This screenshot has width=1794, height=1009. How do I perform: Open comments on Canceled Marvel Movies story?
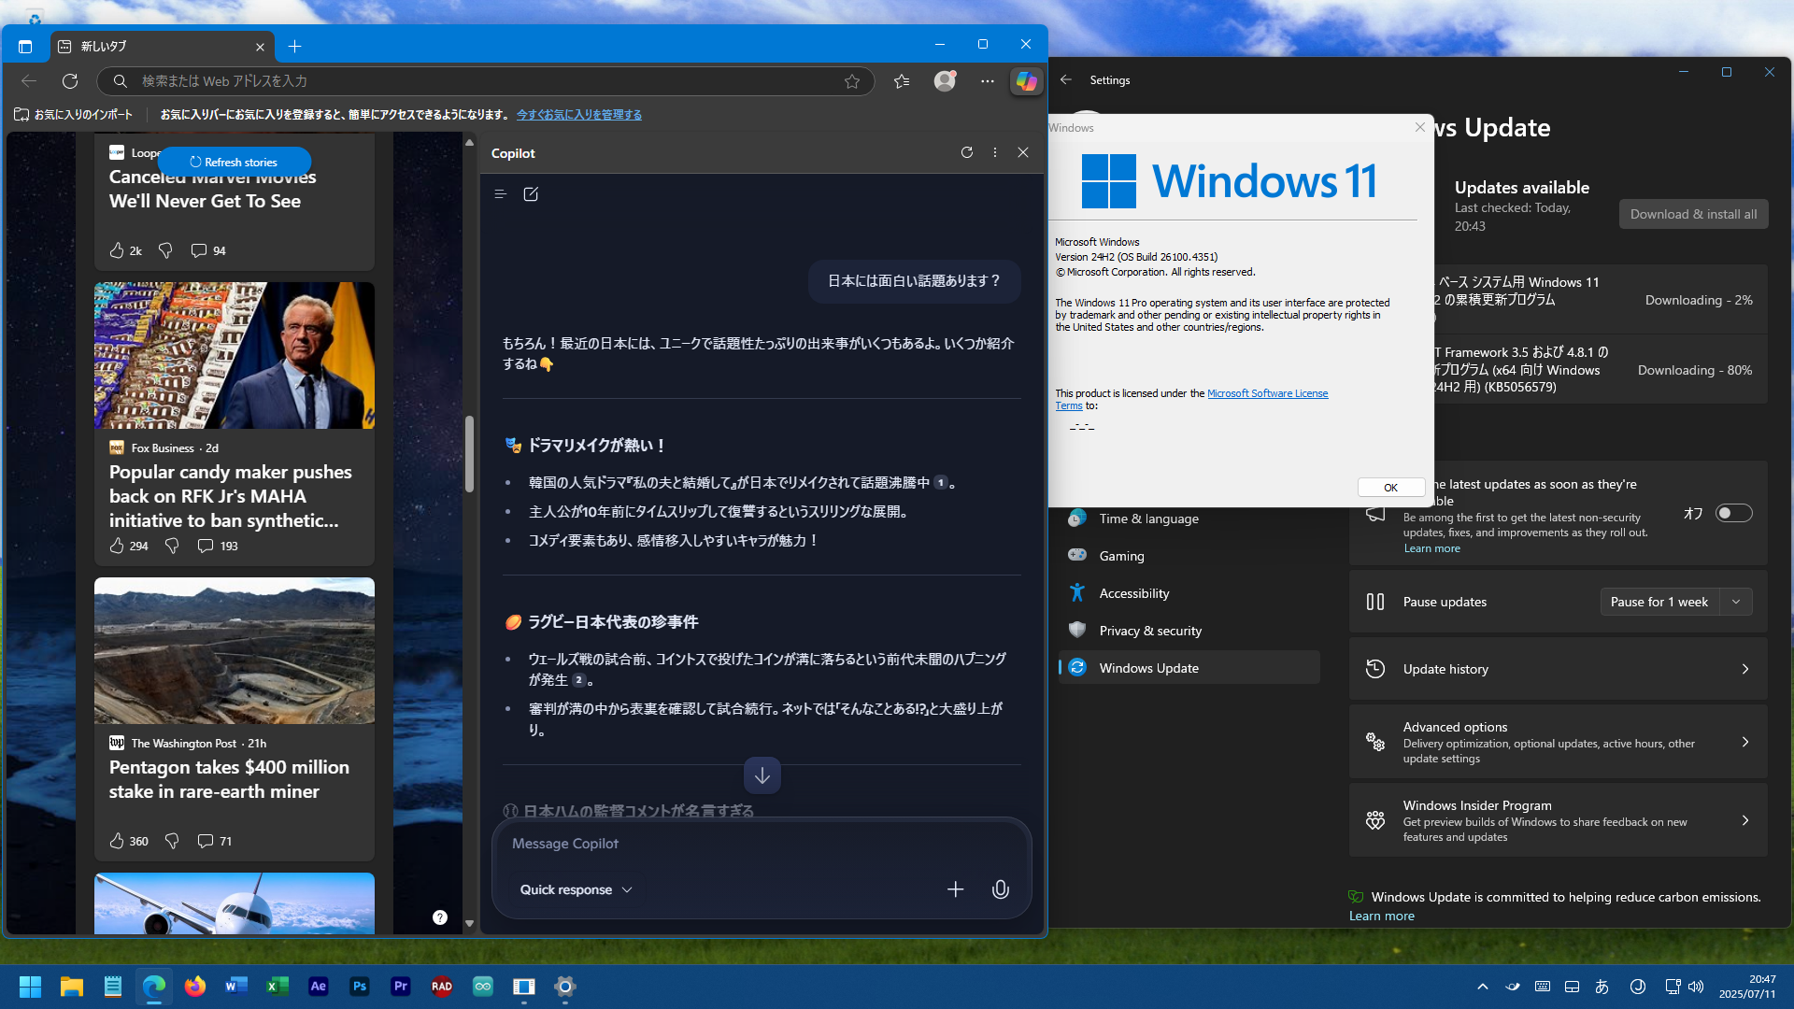[208, 250]
